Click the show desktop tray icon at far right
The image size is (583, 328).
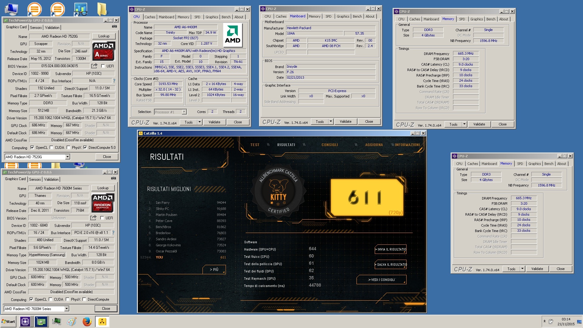pyautogui.click(x=579, y=322)
